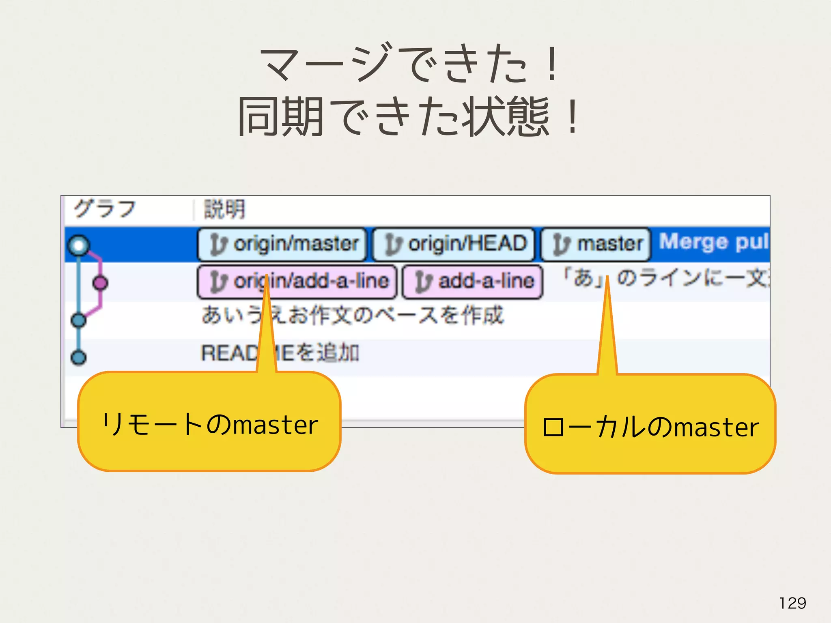Click the blue base commit graph node
Viewport: 831px width, 623px height.
(x=79, y=320)
